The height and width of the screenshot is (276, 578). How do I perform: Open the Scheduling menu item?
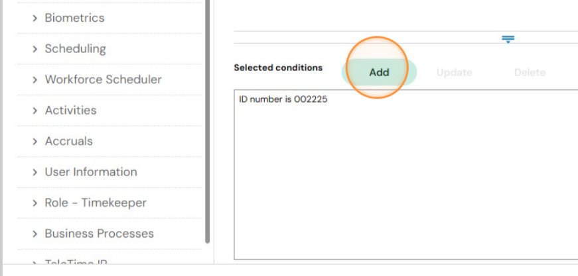(75, 49)
